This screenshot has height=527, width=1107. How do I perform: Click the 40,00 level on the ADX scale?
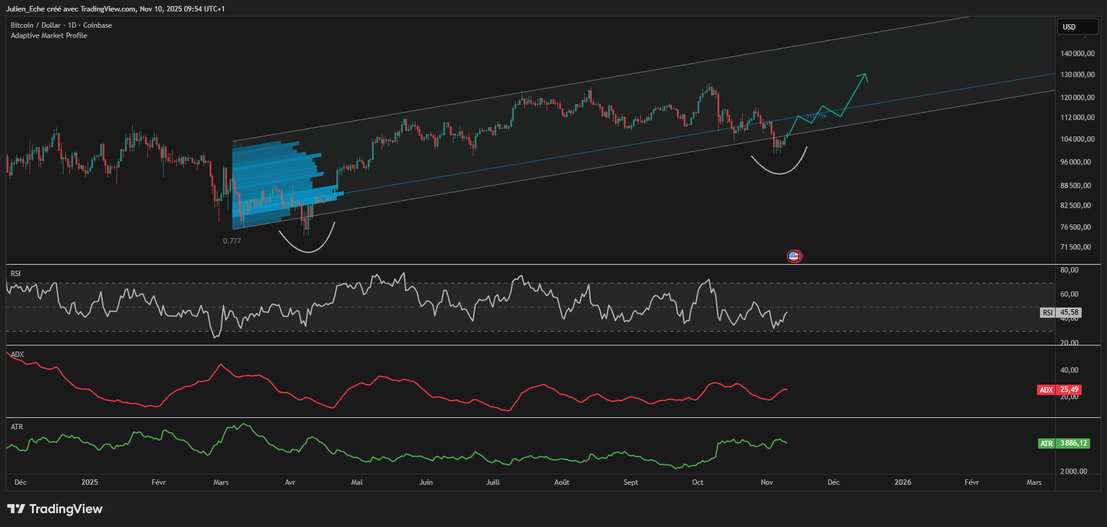1069,370
